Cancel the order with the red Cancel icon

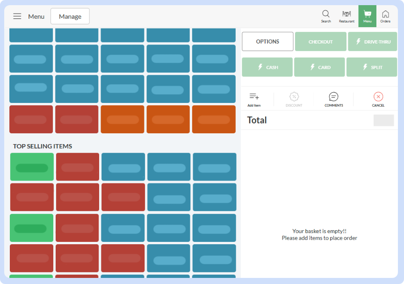[378, 97]
